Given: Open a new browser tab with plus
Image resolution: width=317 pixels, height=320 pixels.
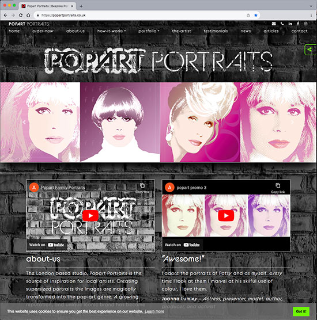Looking at the screenshot, I should point(81,6).
